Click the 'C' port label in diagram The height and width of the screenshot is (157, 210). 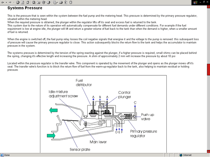[135, 103]
